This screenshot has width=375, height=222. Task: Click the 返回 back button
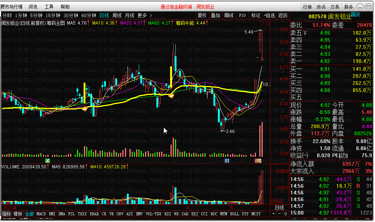pos(283,16)
